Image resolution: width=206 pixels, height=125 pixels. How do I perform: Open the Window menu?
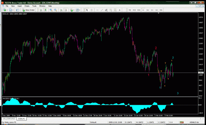point(42,6)
